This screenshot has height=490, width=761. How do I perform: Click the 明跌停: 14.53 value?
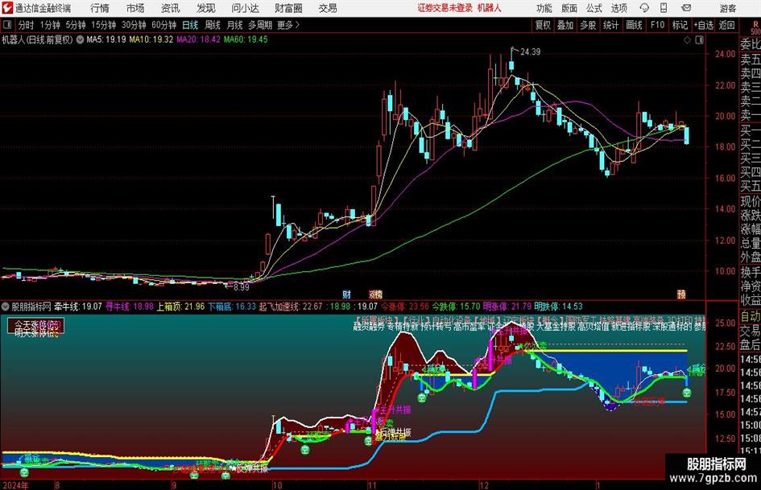[x=558, y=307]
